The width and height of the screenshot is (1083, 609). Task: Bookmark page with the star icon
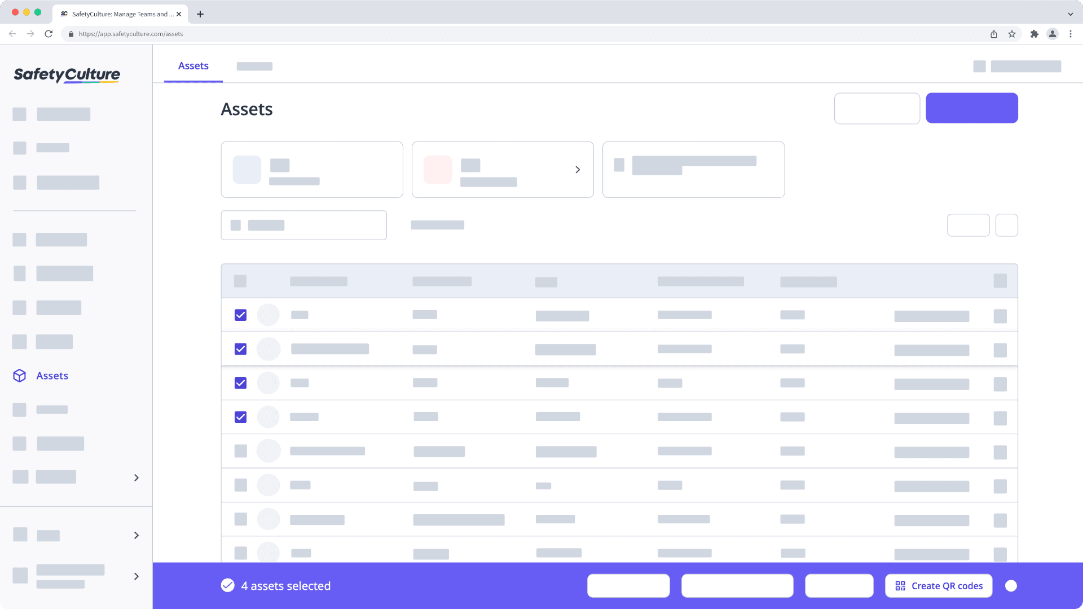[1012, 34]
